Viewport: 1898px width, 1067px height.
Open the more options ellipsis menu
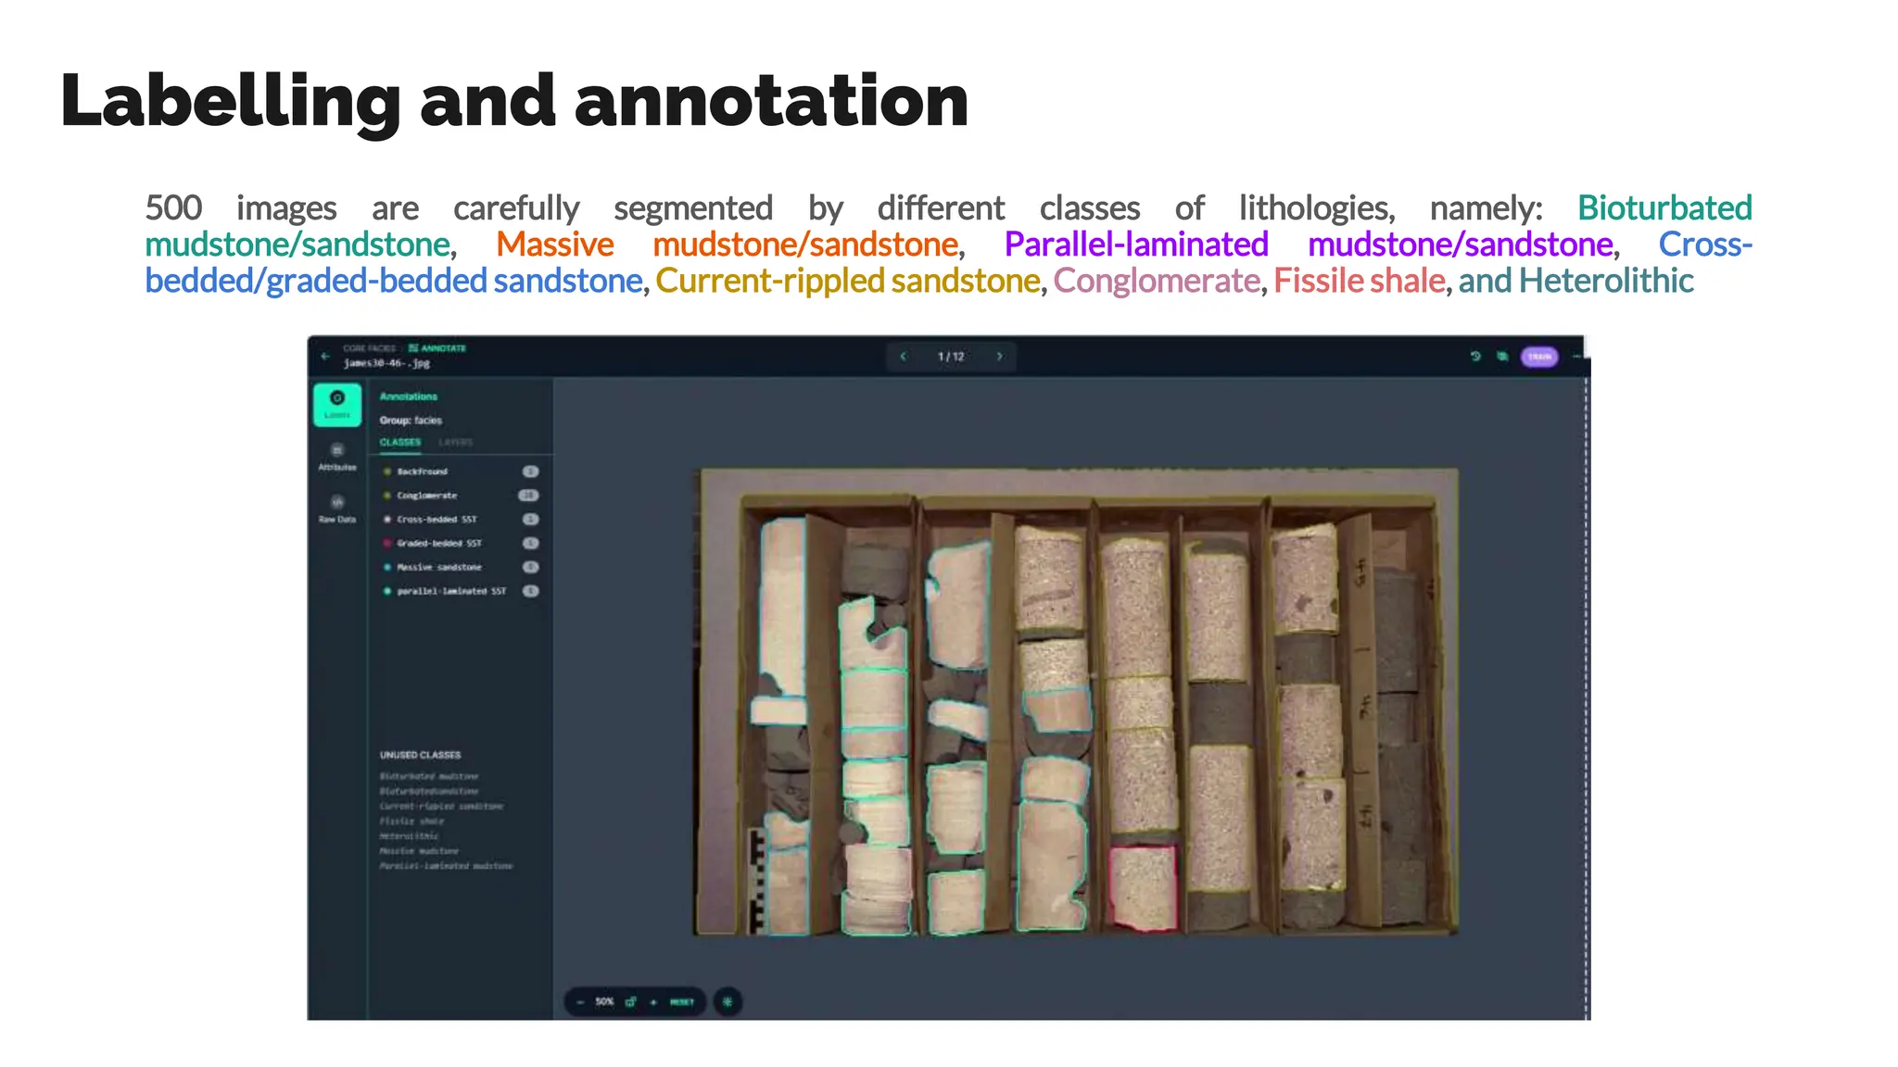pyautogui.click(x=1576, y=357)
